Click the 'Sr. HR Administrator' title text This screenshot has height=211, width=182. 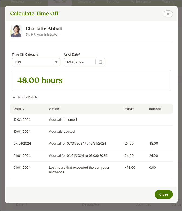[42, 35]
